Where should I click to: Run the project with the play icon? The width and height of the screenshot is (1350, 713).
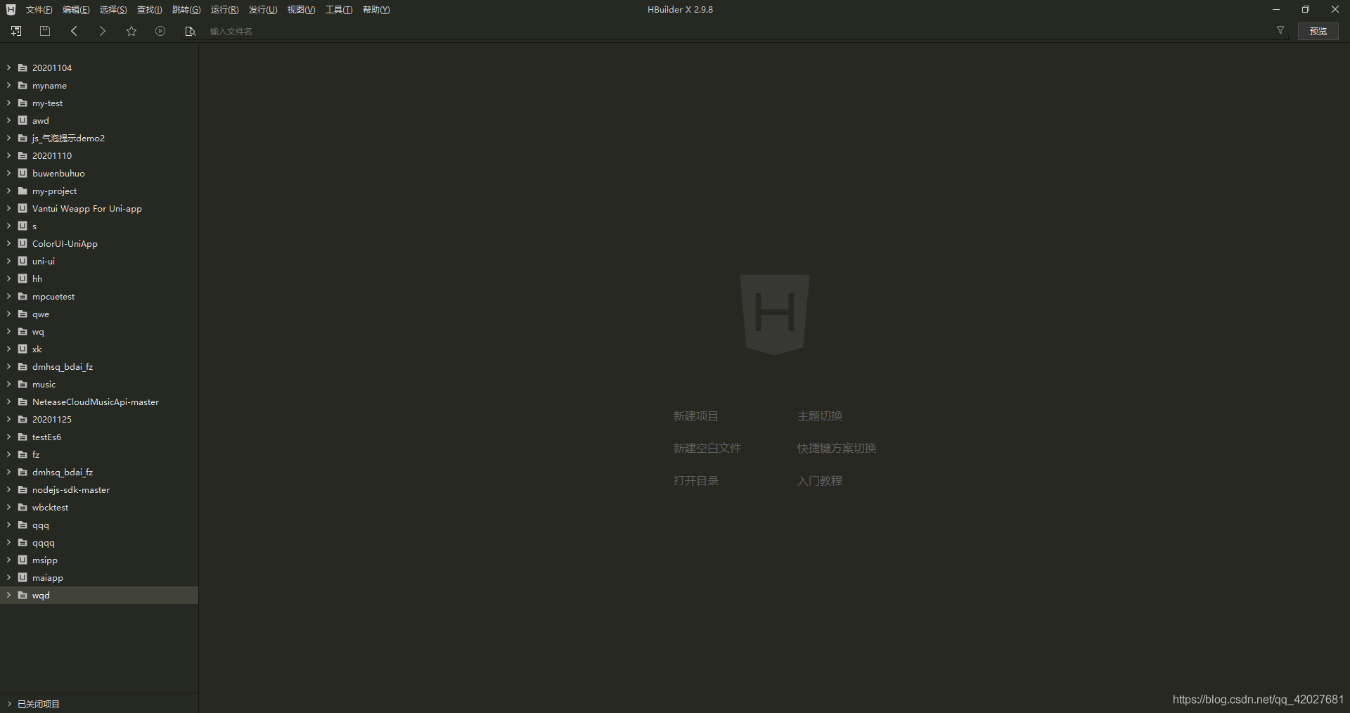pyautogui.click(x=160, y=31)
